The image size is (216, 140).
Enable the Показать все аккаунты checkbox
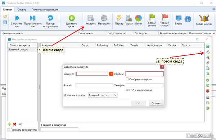[x=9, y=130]
